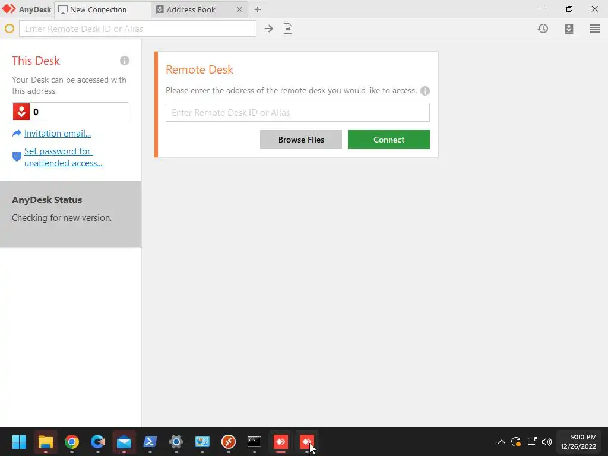Switch to the New Connection tab

coord(102,9)
